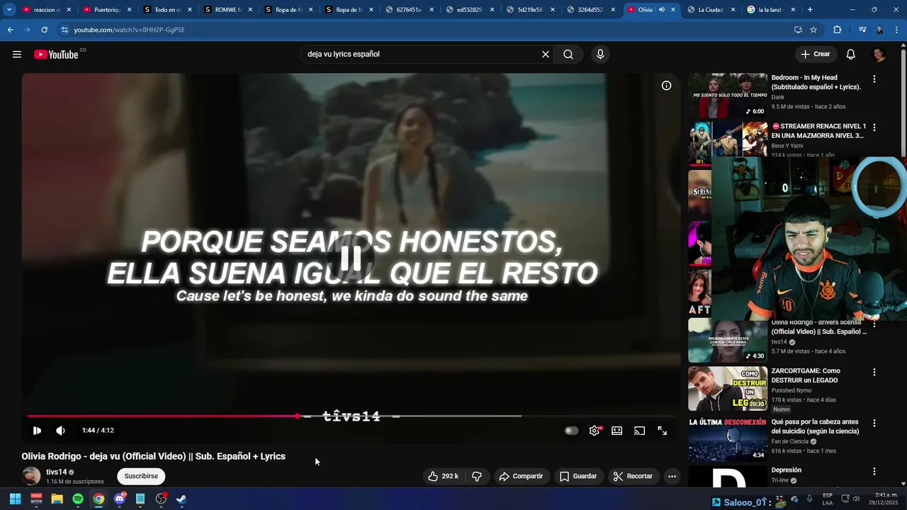The height and width of the screenshot is (510, 907).
Task: Start voice search with the microphone
Action: tap(600, 55)
